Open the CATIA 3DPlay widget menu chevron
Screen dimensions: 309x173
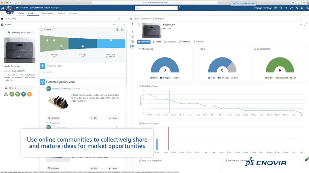[x=124, y=19]
